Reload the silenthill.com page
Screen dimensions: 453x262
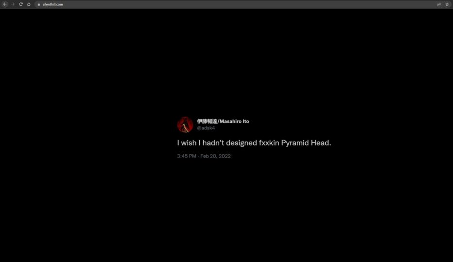[21, 4]
